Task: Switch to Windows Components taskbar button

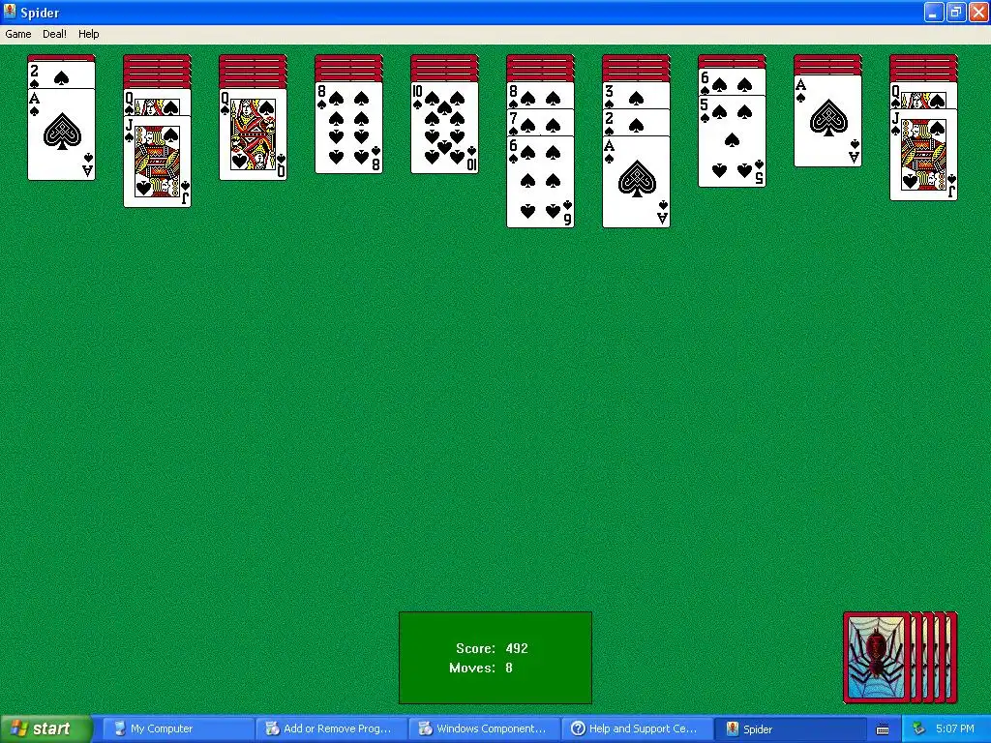Action: coord(484,729)
